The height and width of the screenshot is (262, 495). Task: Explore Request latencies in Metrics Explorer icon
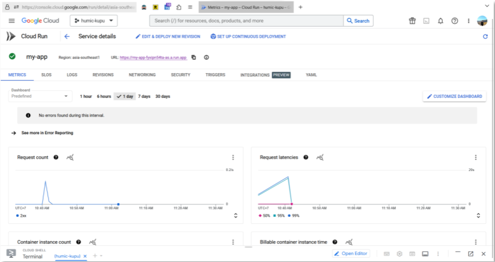(x=320, y=157)
